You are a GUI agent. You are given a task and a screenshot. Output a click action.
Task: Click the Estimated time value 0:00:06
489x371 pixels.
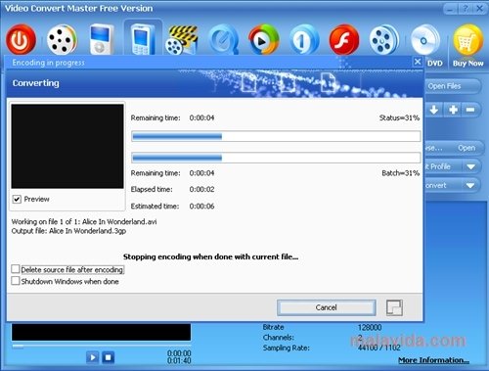tap(201, 207)
